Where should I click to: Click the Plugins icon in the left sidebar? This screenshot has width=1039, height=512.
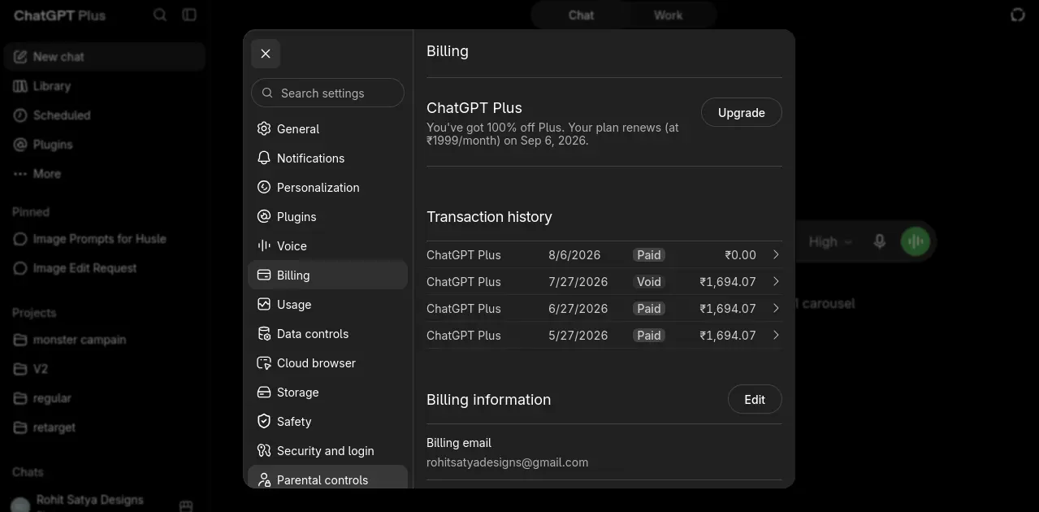click(x=19, y=145)
